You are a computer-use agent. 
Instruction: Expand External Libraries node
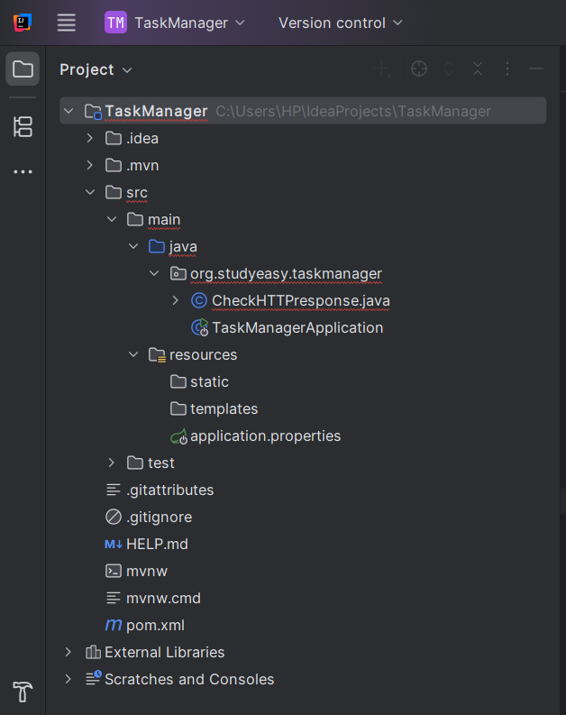(68, 652)
